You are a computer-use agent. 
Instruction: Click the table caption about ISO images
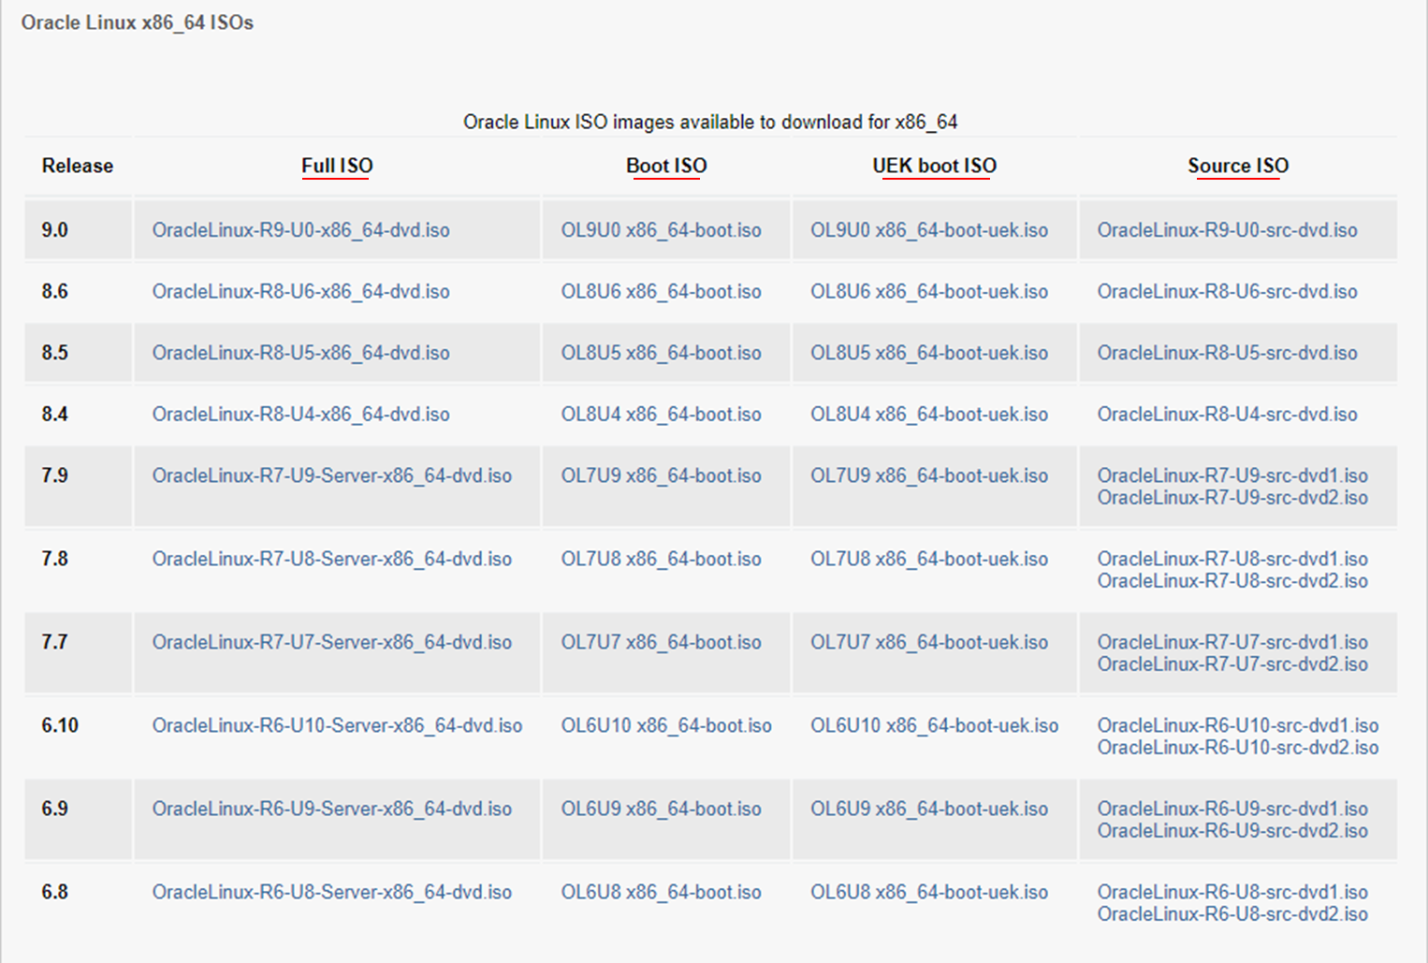710,123
